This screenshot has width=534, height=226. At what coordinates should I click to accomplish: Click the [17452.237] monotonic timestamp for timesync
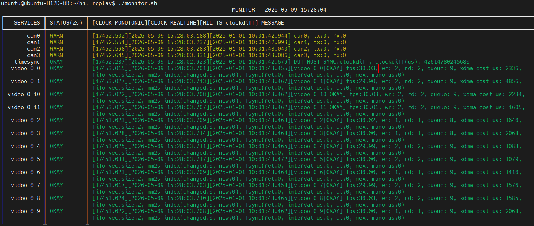(111, 62)
